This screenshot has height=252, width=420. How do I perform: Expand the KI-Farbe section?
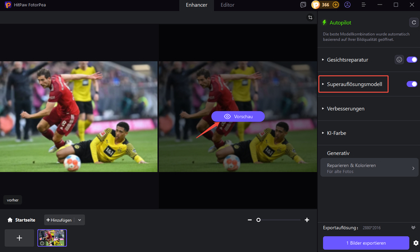338,133
